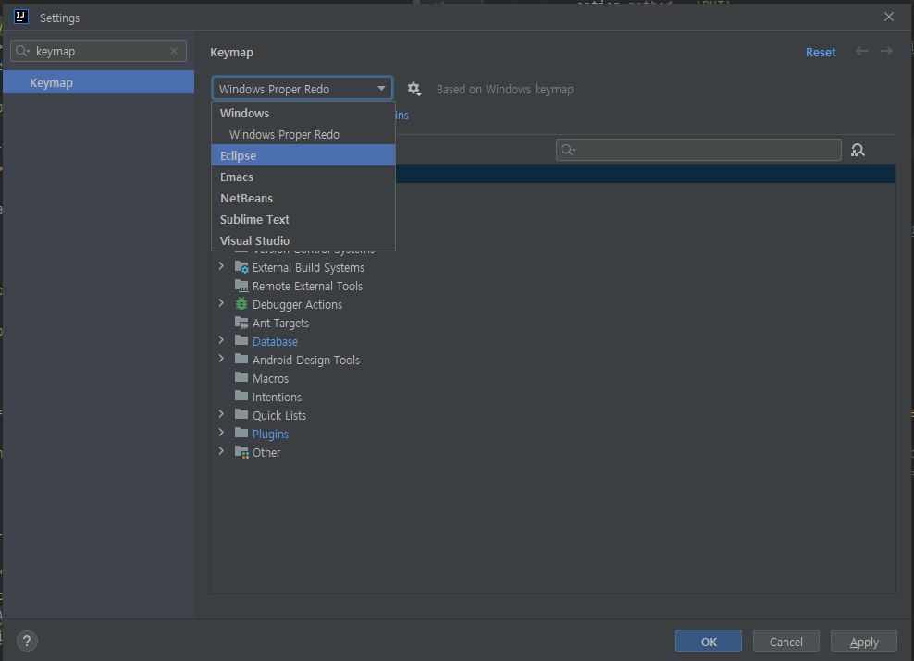Select the Ant Targets row
The width and height of the screenshot is (914, 661).
[552, 324]
